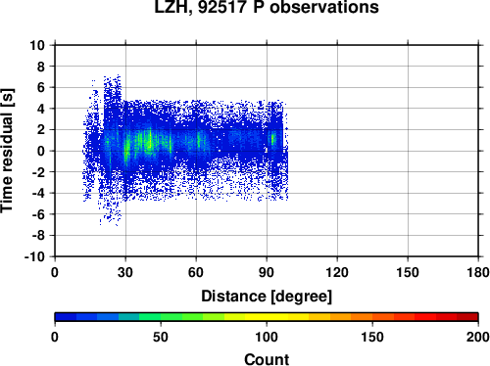Click the 'Count' colorbar label

267,359
